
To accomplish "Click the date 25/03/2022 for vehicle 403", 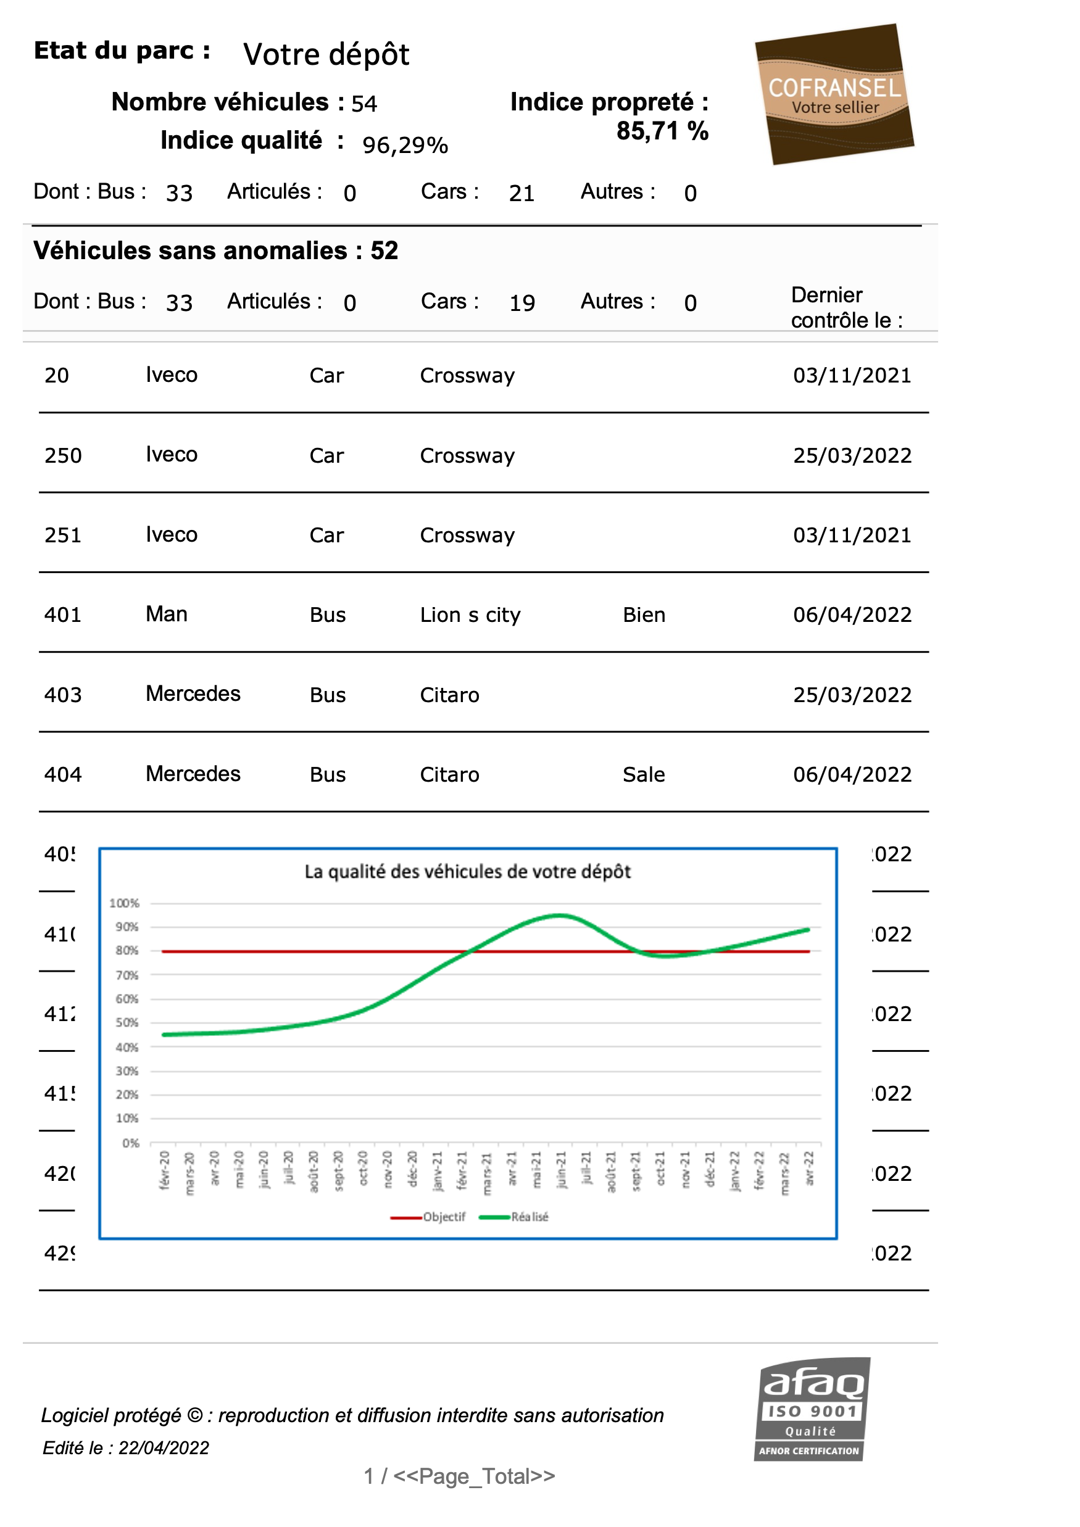I will point(852,695).
